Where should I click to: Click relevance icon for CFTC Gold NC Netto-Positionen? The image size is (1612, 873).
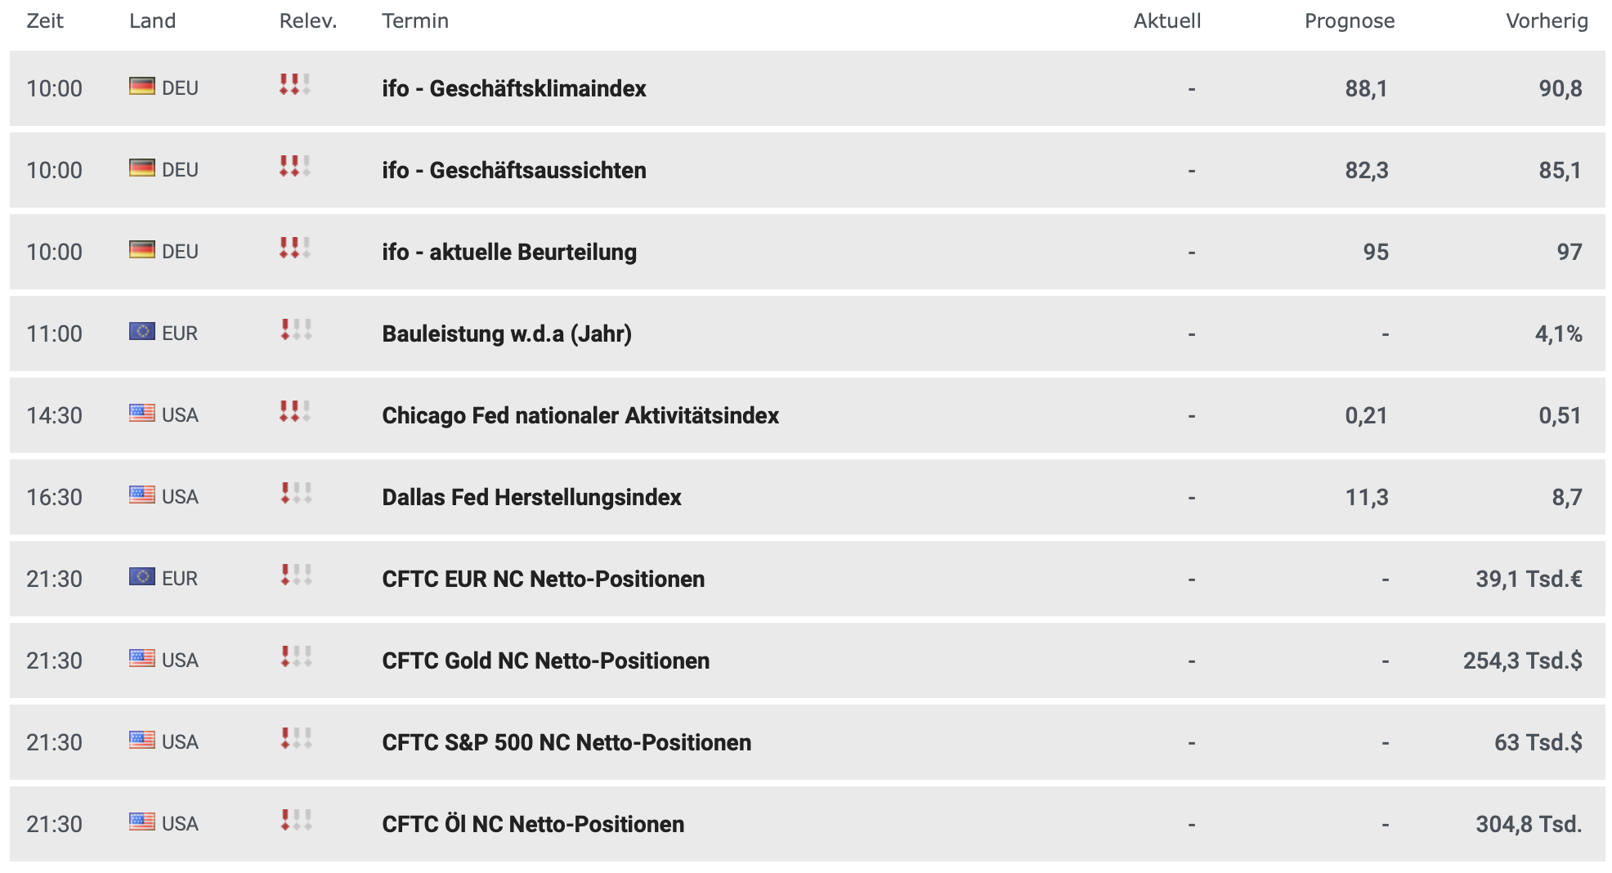coord(295,657)
